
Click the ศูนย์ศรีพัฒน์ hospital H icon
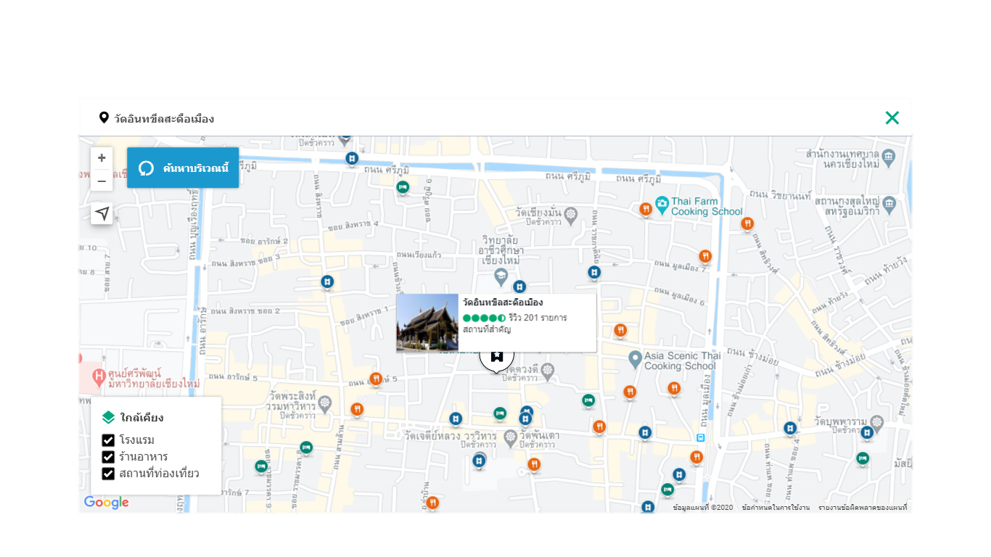click(99, 377)
